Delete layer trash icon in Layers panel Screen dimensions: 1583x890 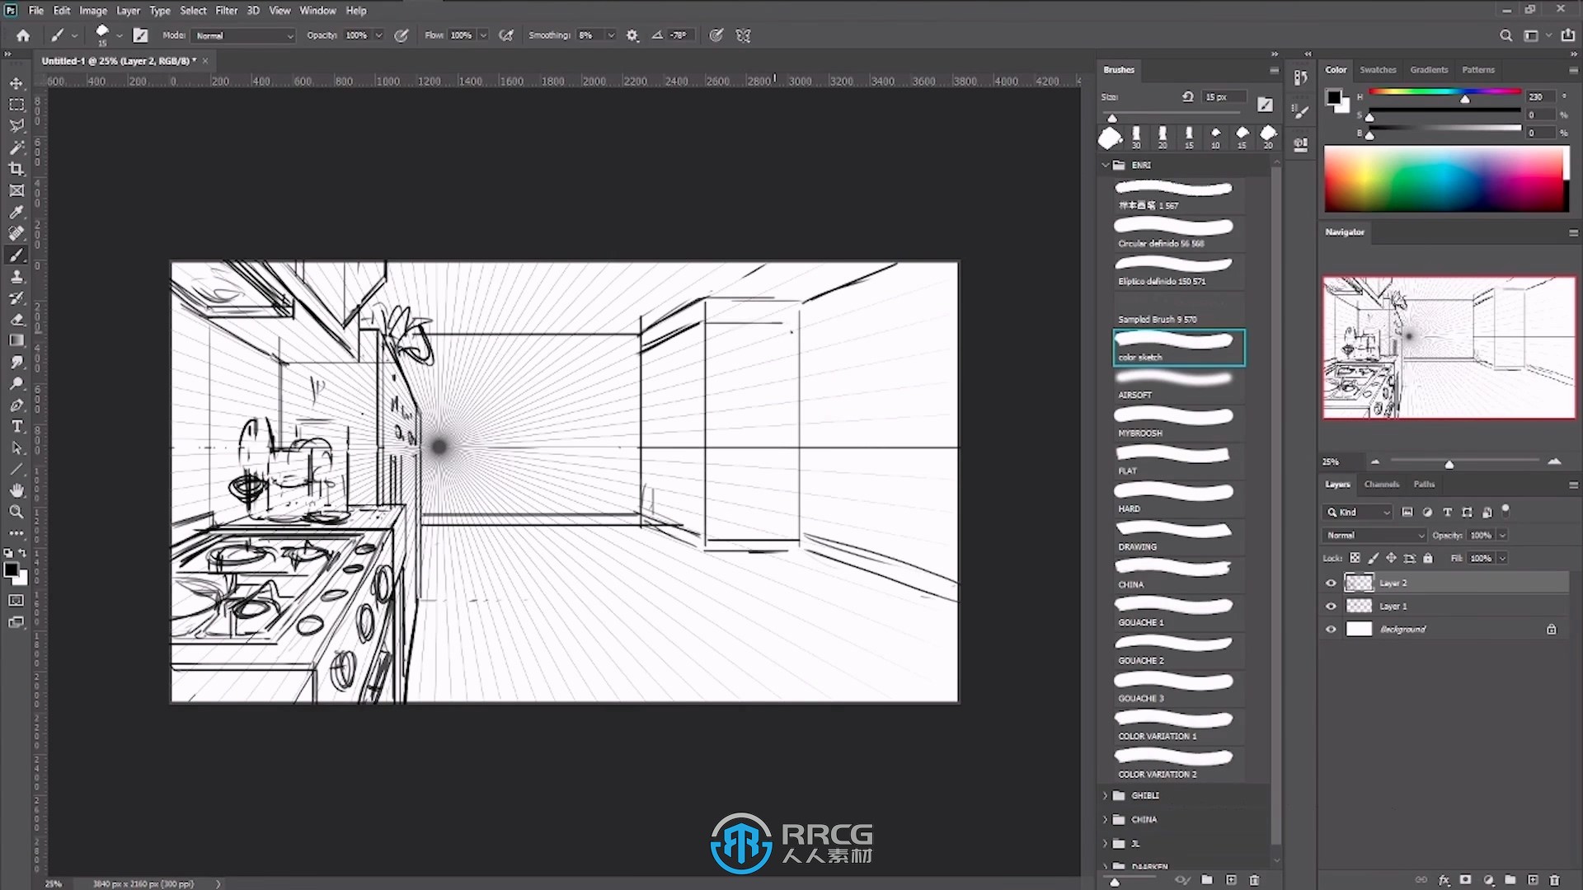tap(1555, 879)
